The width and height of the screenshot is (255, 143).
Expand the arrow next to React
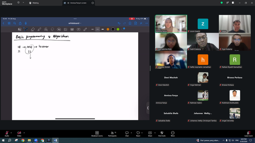(142, 133)
